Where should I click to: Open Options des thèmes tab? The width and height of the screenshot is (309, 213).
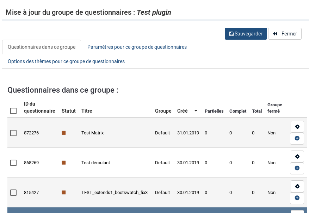click(x=66, y=61)
